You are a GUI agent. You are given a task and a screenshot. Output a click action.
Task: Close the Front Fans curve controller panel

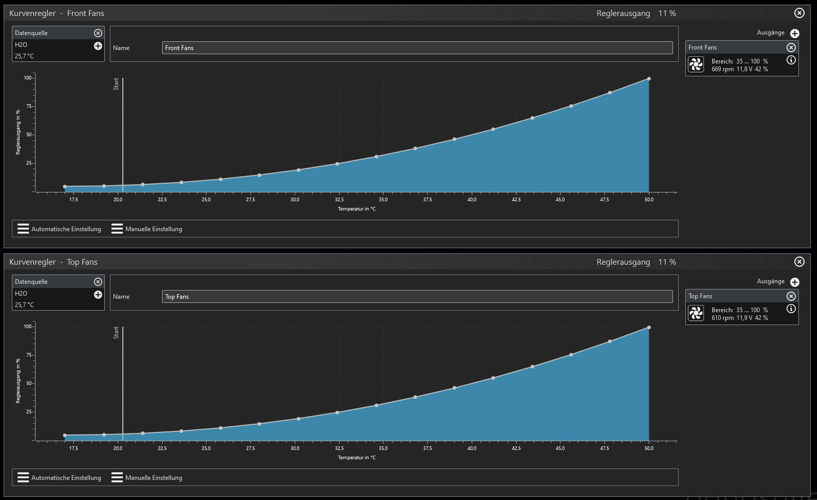[x=799, y=13]
